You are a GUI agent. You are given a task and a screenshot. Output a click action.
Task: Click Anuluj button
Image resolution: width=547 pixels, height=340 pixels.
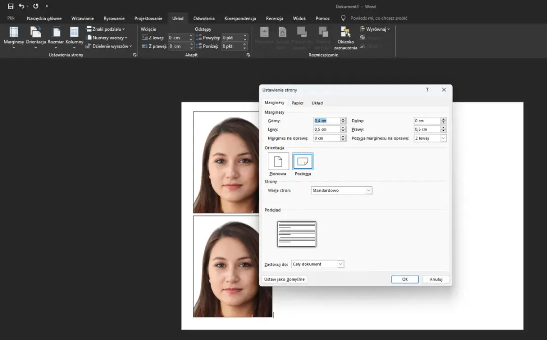click(436, 279)
